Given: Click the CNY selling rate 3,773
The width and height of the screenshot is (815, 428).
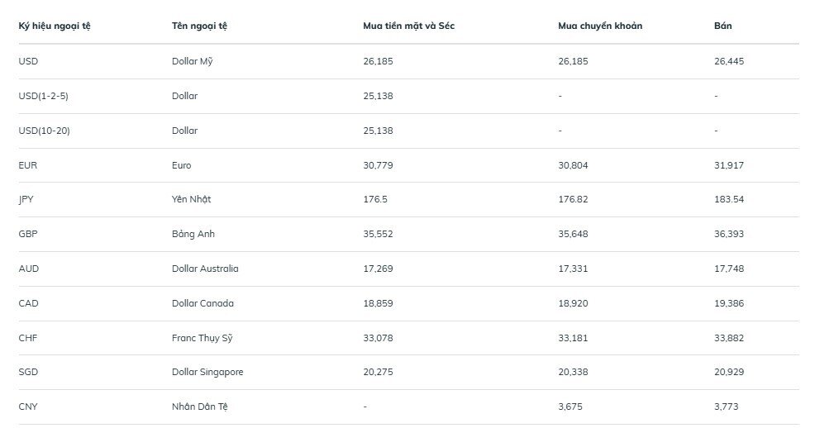Looking at the screenshot, I should click(x=726, y=407).
